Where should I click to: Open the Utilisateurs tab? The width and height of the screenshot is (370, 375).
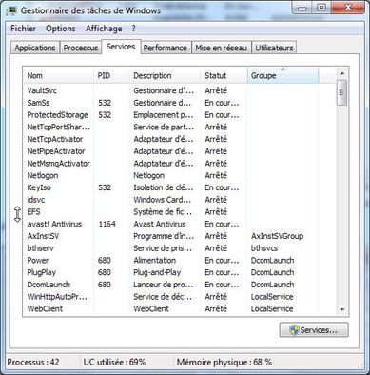click(274, 48)
